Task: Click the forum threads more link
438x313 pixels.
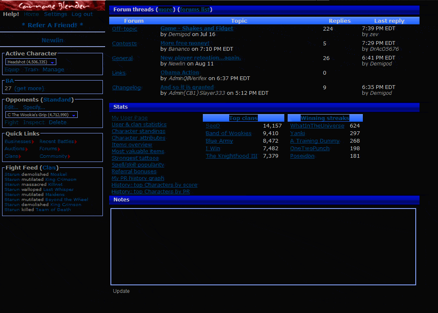Action: pyautogui.click(x=165, y=10)
